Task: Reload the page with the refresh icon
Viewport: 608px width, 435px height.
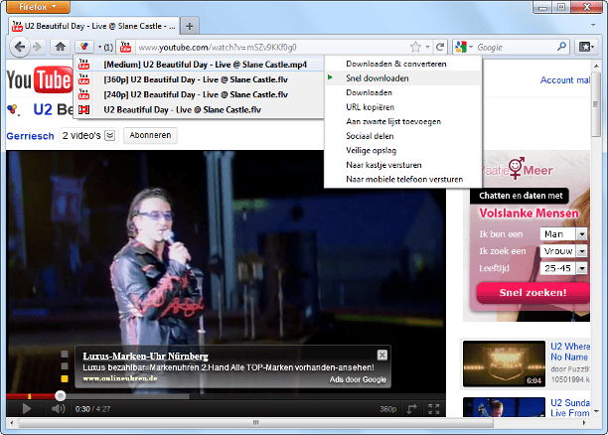Action: [x=440, y=48]
